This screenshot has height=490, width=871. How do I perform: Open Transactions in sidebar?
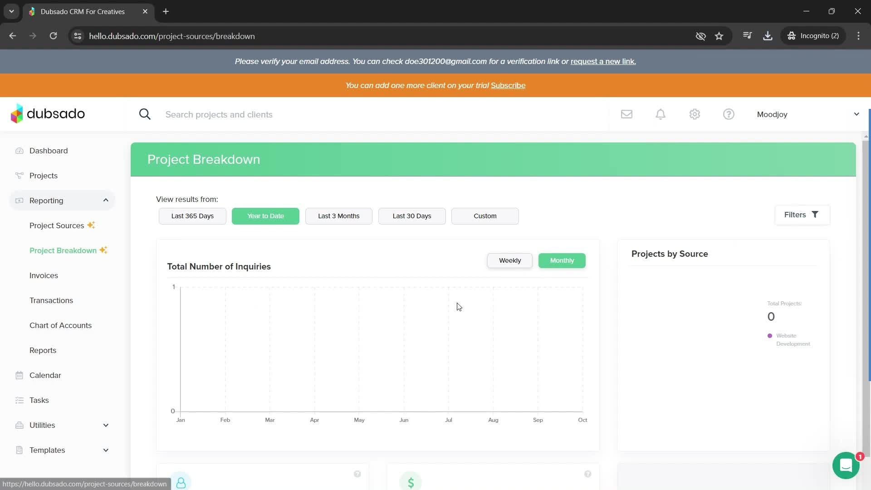click(x=51, y=300)
